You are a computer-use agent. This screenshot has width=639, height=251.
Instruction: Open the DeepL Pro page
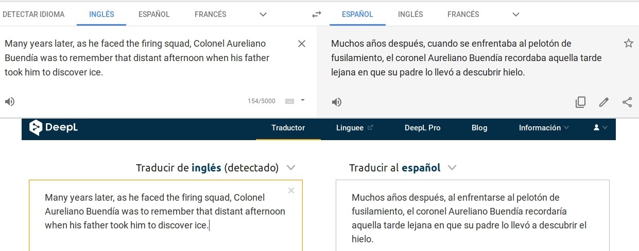click(x=423, y=128)
